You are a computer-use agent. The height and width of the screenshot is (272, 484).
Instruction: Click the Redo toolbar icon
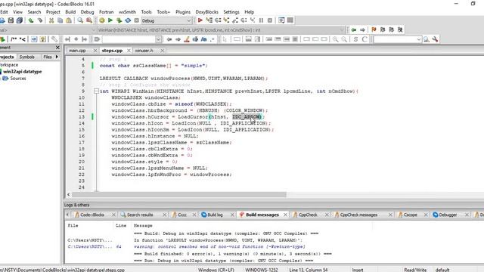40,20
